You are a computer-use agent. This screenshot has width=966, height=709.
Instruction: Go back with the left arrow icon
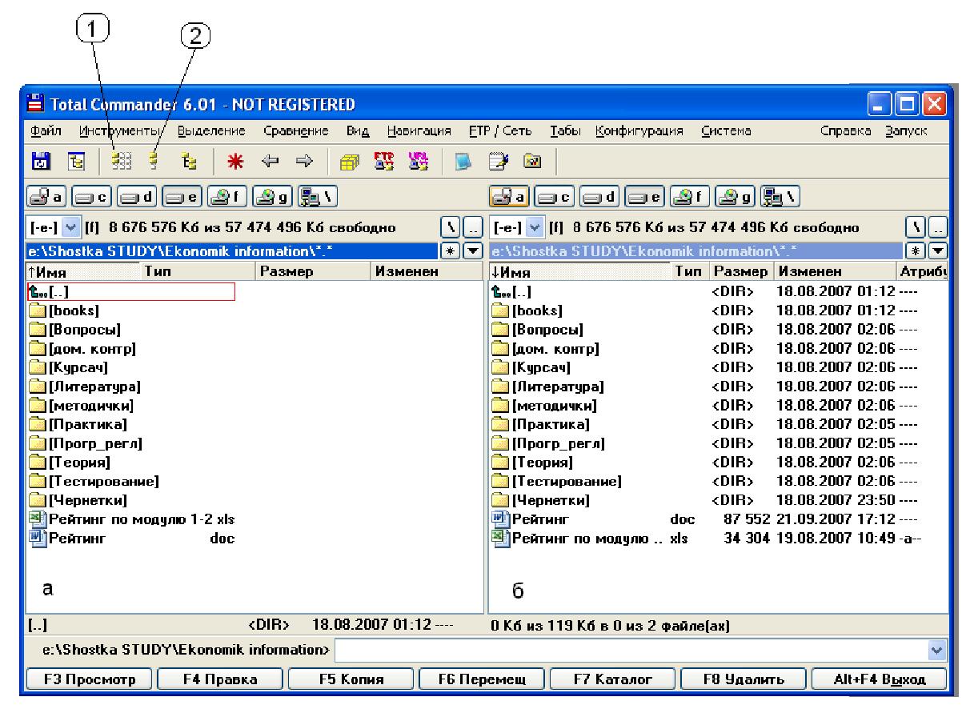coord(271,159)
